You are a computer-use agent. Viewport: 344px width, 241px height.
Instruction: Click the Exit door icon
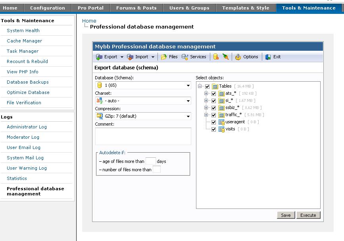click(x=269, y=57)
